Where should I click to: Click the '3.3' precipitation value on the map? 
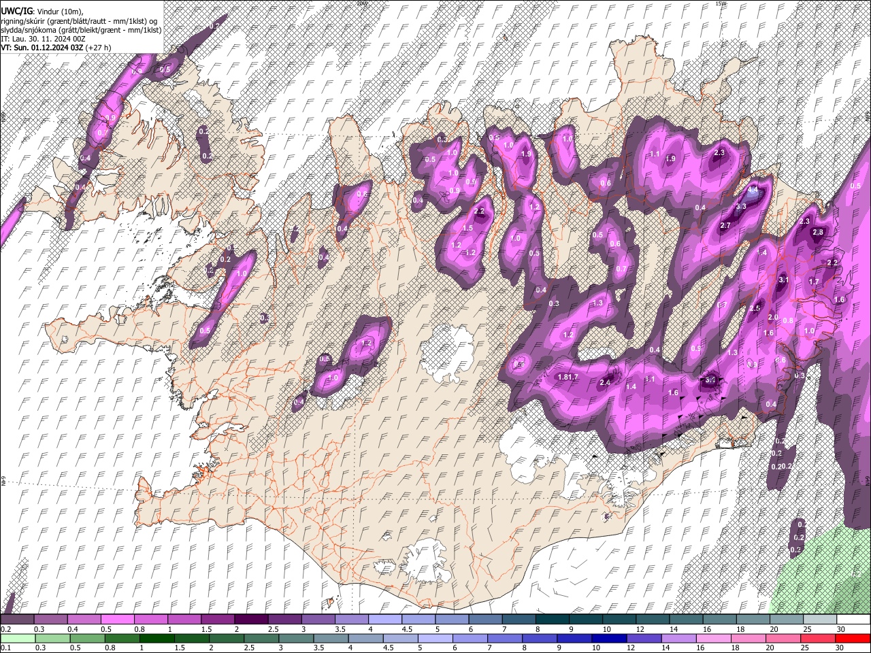741,206
